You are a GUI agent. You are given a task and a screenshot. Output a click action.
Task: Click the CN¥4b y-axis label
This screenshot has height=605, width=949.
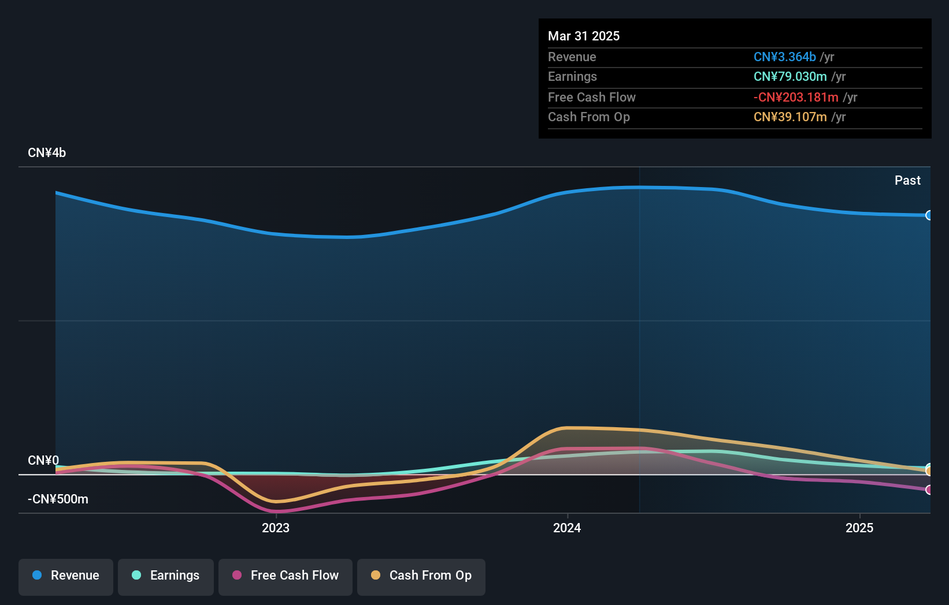pyautogui.click(x=47, y=153)
